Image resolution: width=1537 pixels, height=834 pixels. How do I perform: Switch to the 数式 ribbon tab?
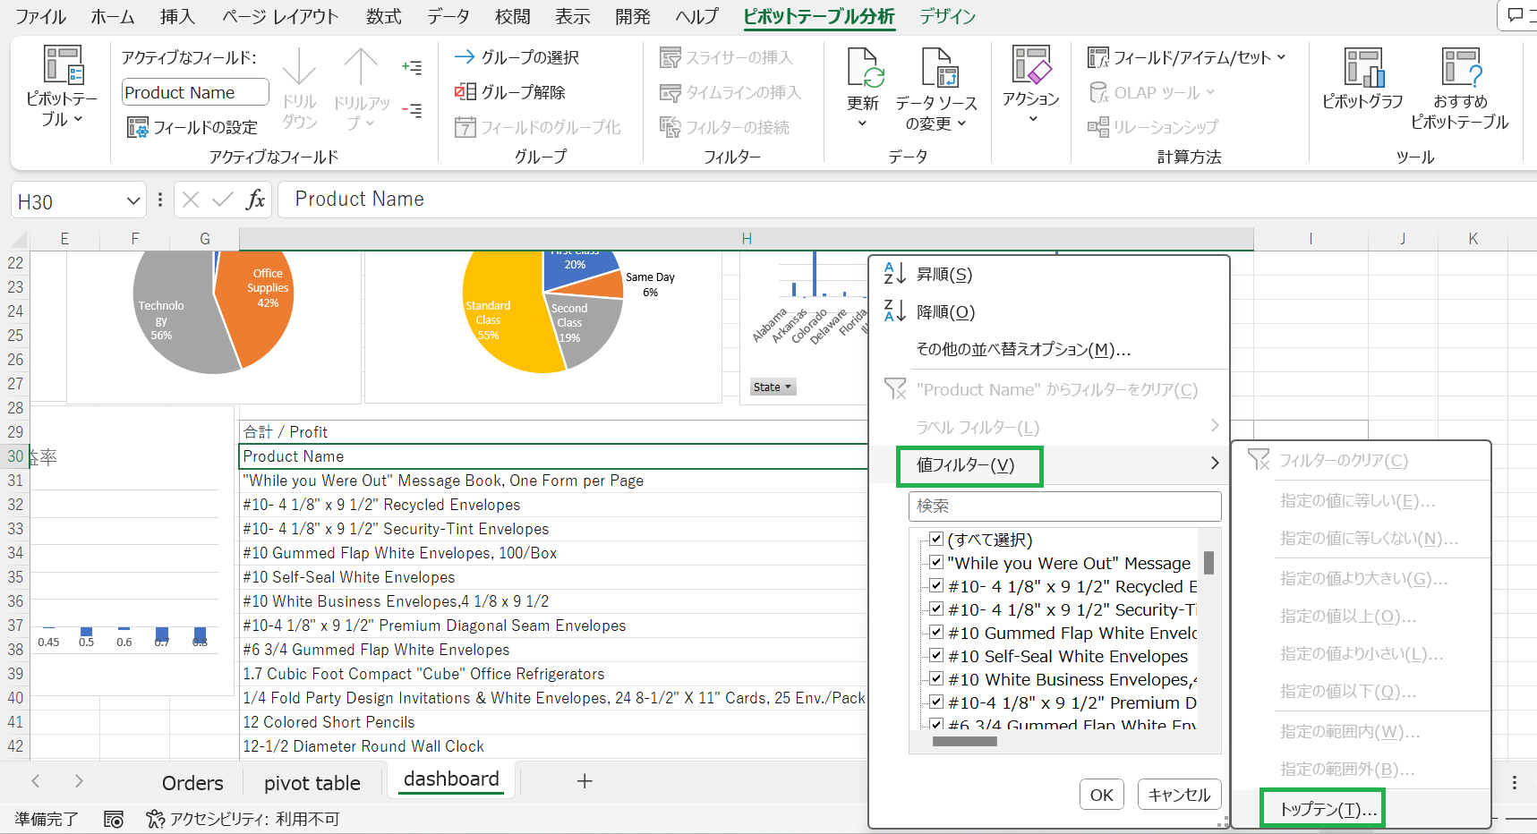383,17
